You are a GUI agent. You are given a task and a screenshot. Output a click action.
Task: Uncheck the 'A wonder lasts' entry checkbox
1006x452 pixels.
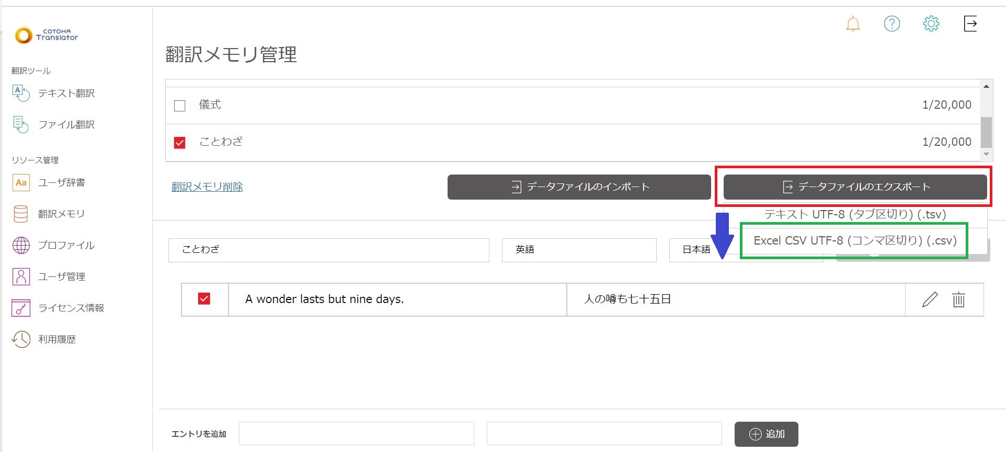coord(204,299)
